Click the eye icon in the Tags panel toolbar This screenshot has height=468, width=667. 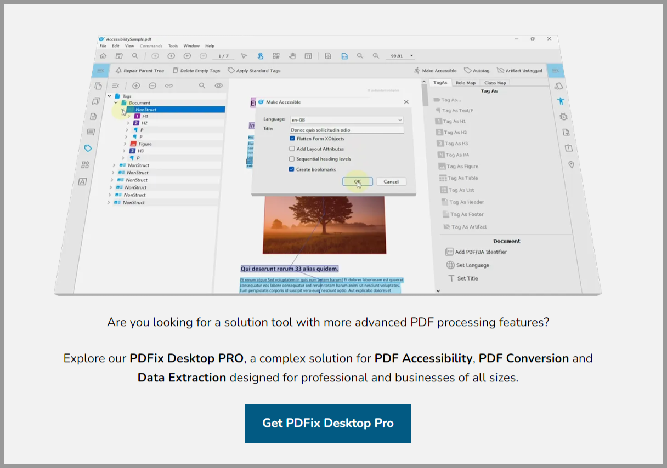coord(219,85)
